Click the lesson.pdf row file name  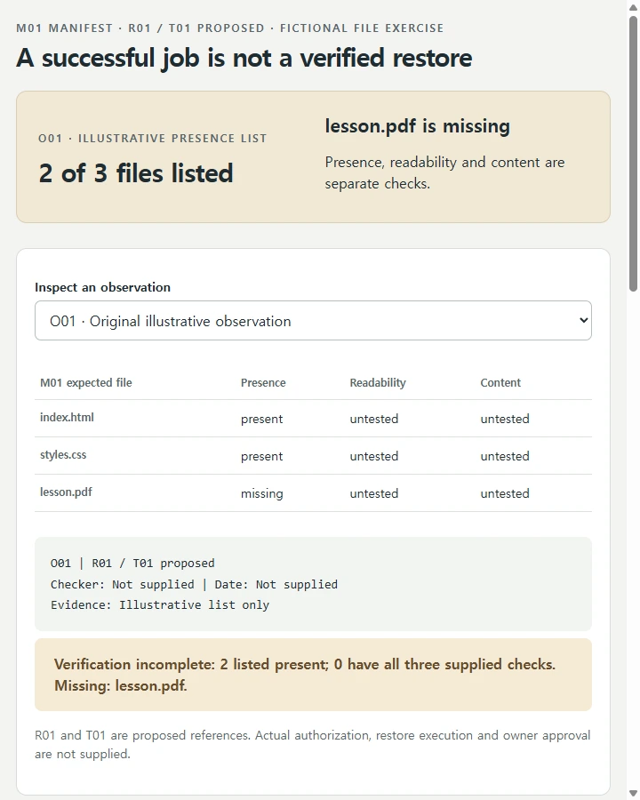pos(66,492)
